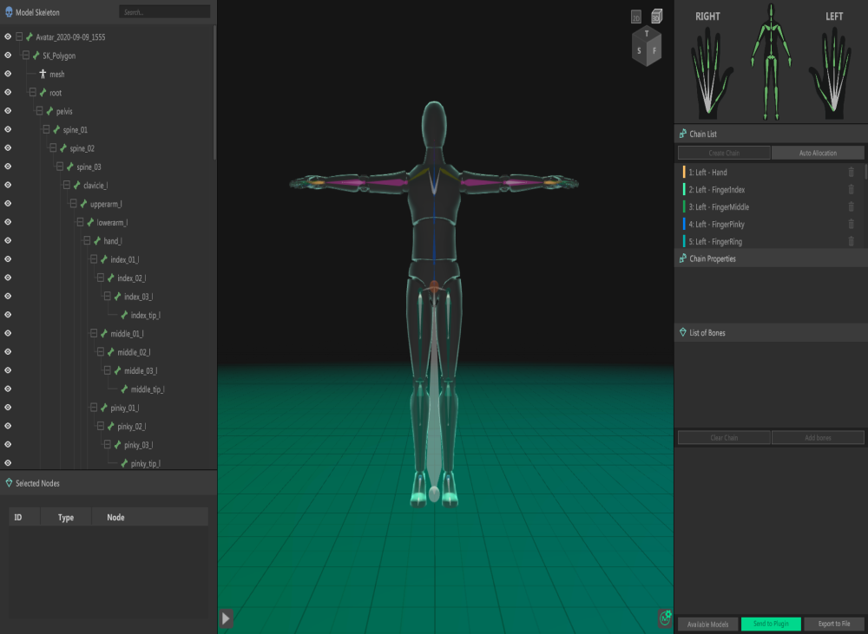
Task: Select the Left - FingerPinky chain entry
Action: click(x=716, y=225)
